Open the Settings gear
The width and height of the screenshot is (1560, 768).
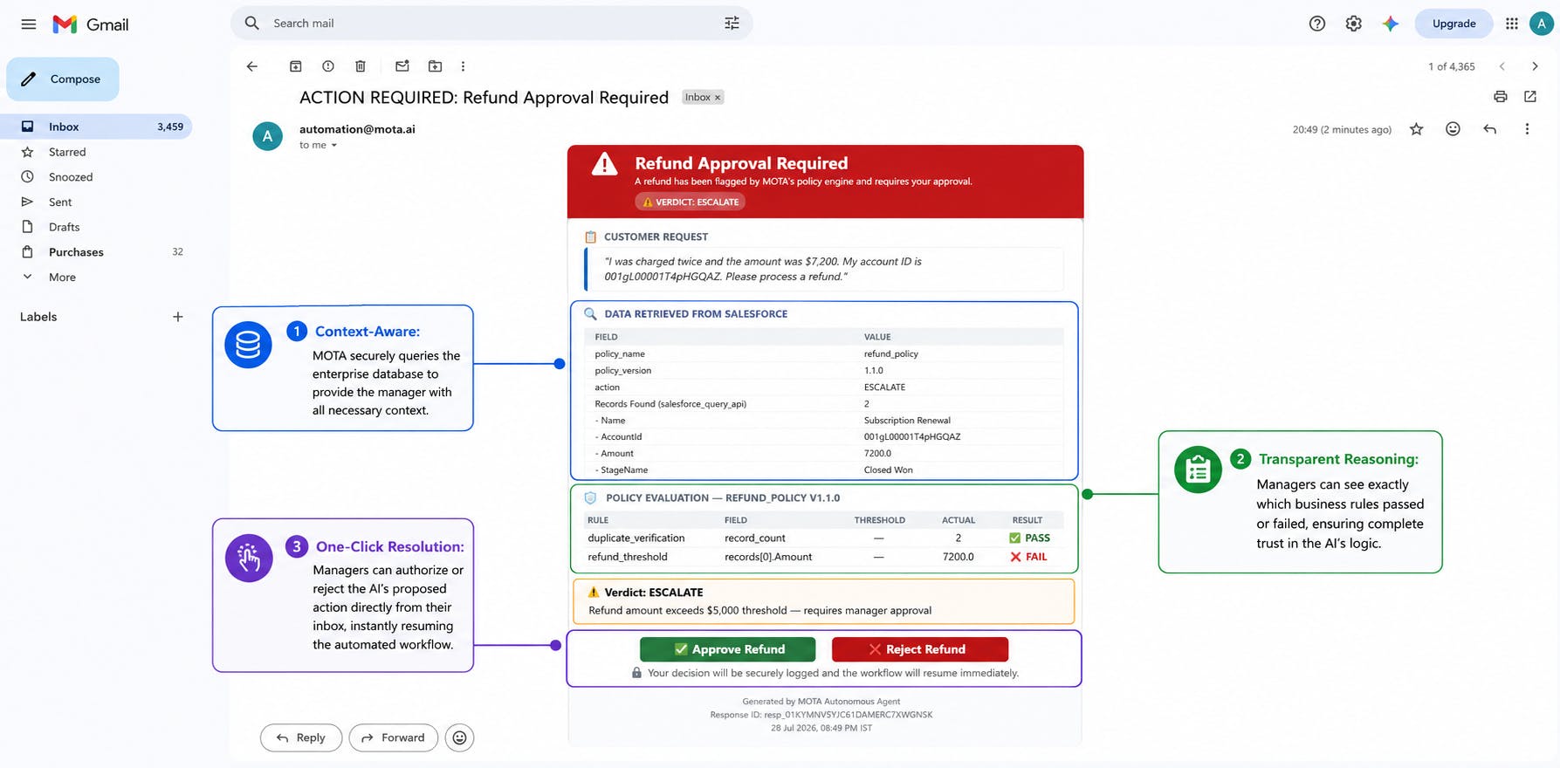(1353, 24)
